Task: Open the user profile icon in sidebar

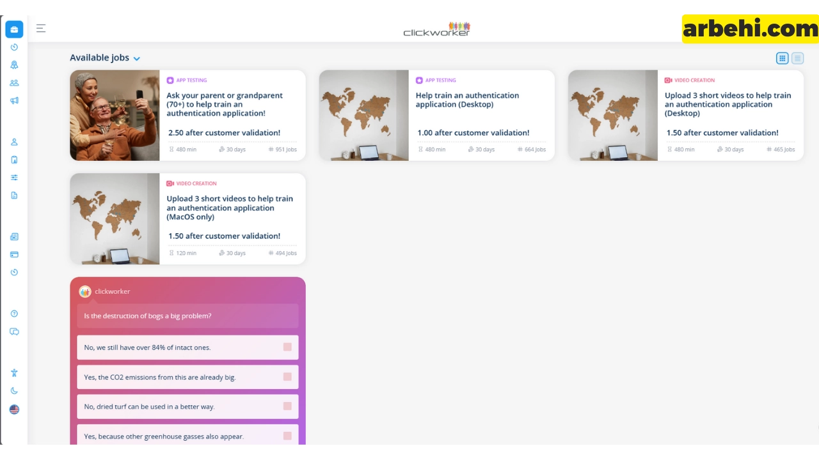Action: click(x=14, y=142)
